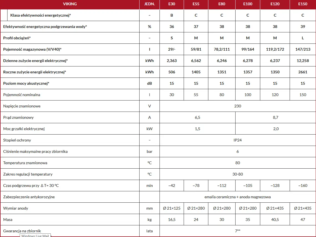The height and width of the screenshot is (237, 316).
Task: Click 'Wymiar anody' row label
Action: pyautogui.click(x=16, y=208)
